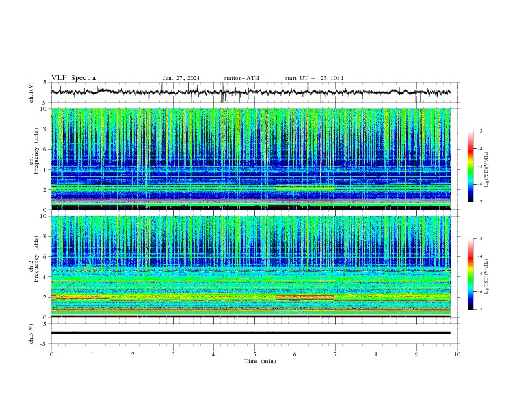Click the "Time (min)" axis label
Viewport: 515px width, 398px height.
point(260,361)
